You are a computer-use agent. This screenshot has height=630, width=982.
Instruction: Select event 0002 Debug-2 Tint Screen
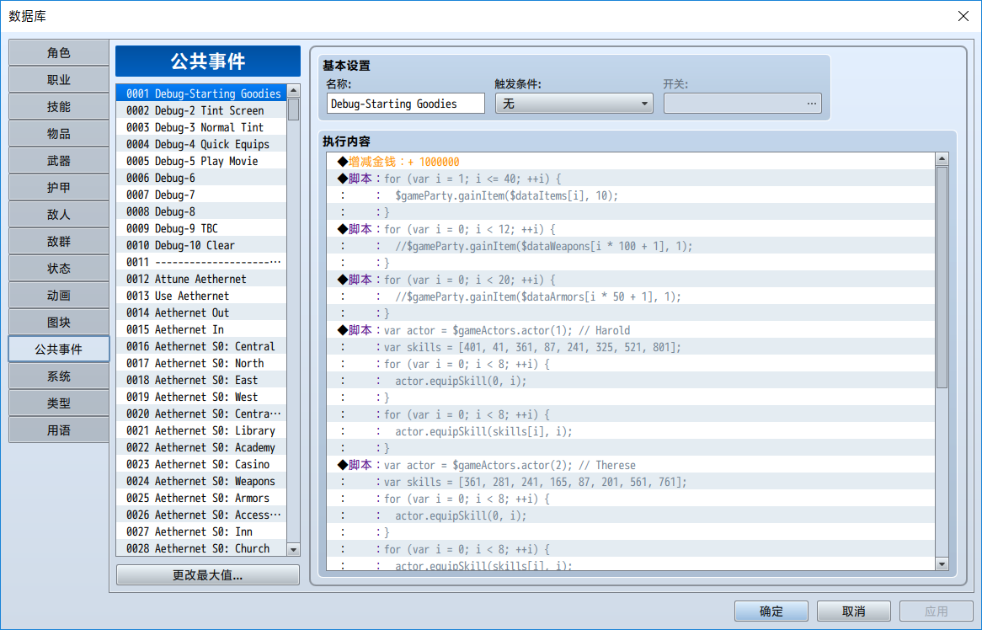[201, 110]
